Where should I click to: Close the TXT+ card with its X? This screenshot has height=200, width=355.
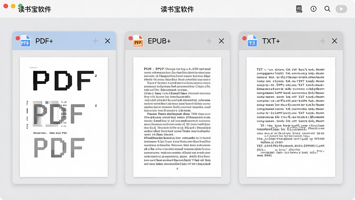point(335,41)
